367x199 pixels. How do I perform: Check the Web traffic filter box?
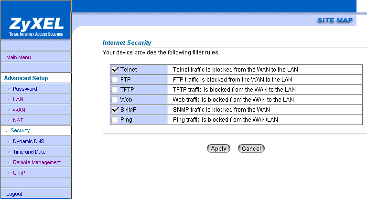tap(115, 99)
